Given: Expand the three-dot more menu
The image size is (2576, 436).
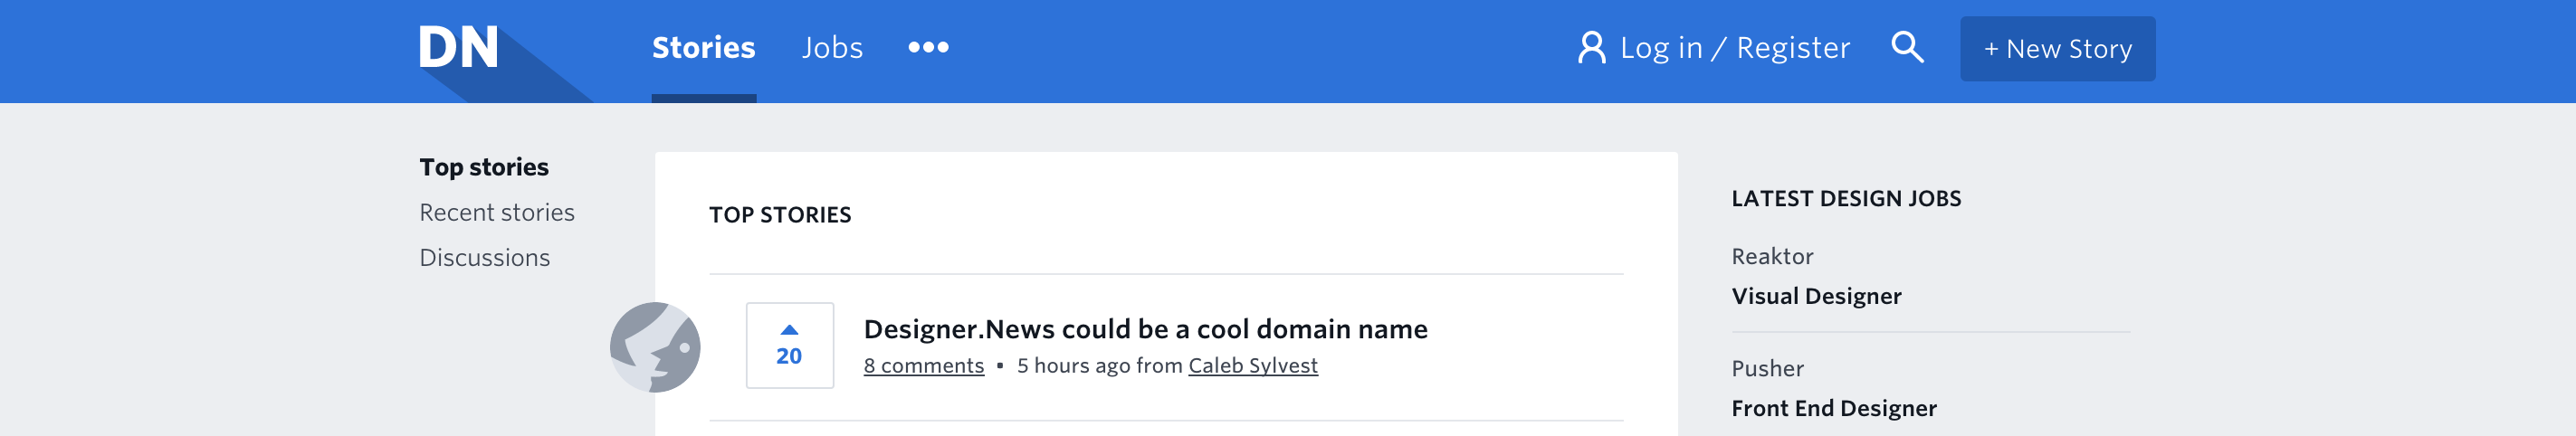Looking at the screenshot, I should tap(927, 47).
